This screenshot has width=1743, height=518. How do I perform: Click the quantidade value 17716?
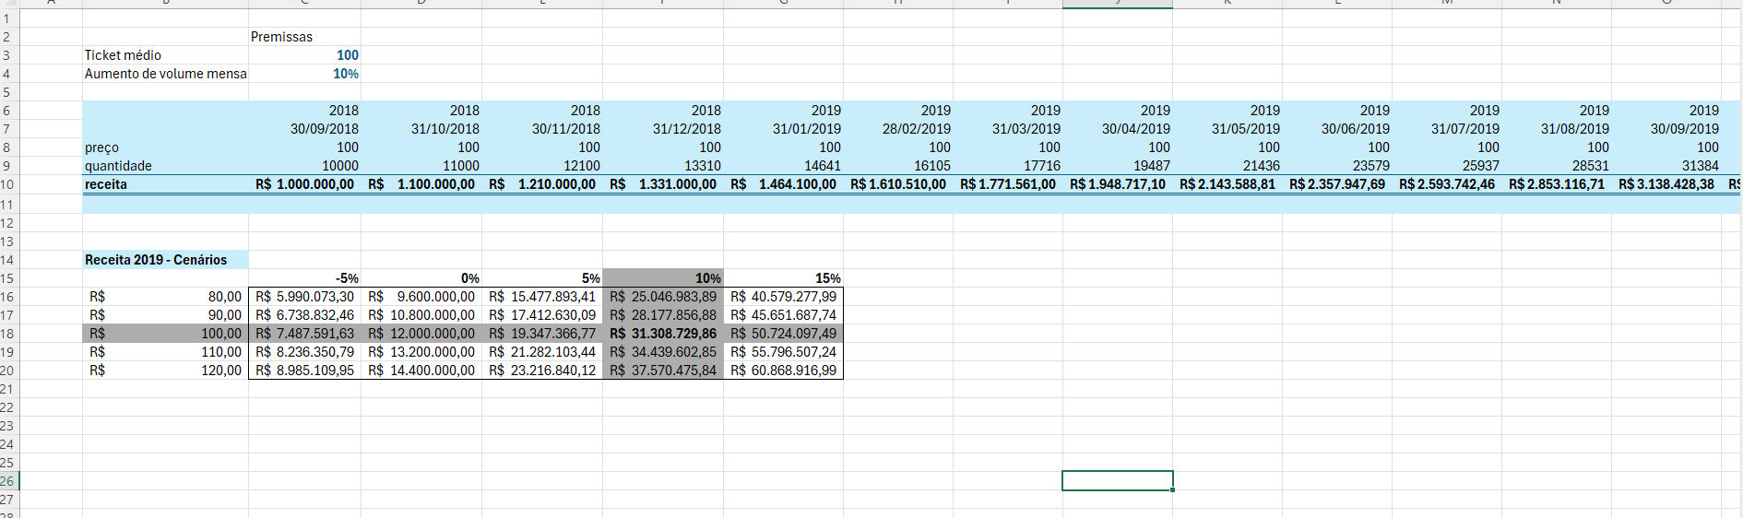coord(1008,166)
